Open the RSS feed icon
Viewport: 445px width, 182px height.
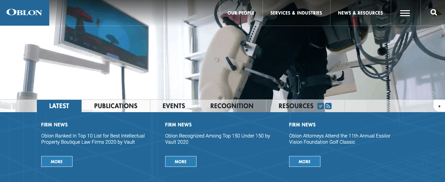328,106
